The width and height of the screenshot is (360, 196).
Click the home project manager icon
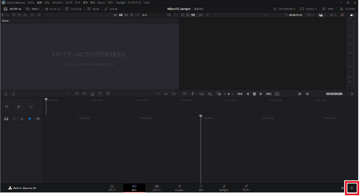(x=343, y=188)
